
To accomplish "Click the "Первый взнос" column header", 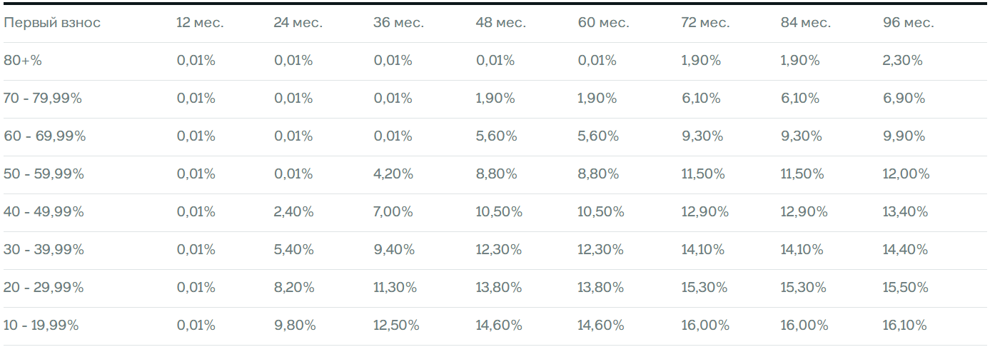I will [x=52, y=23].
